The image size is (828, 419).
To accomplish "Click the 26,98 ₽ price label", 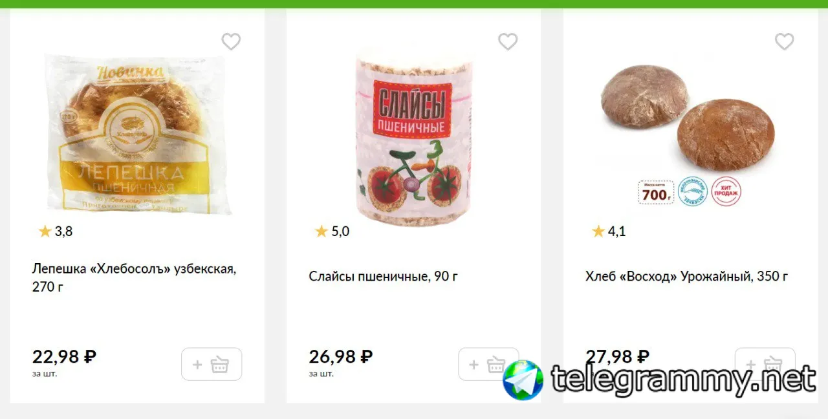I will click(x=341, y=356).
